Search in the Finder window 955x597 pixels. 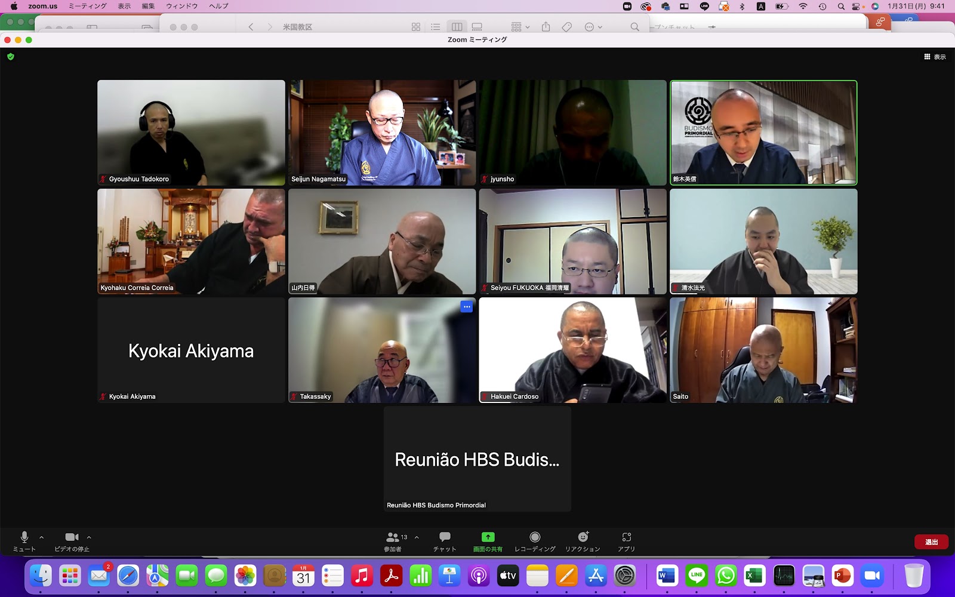pyautogui.click(x=634, y=27)
